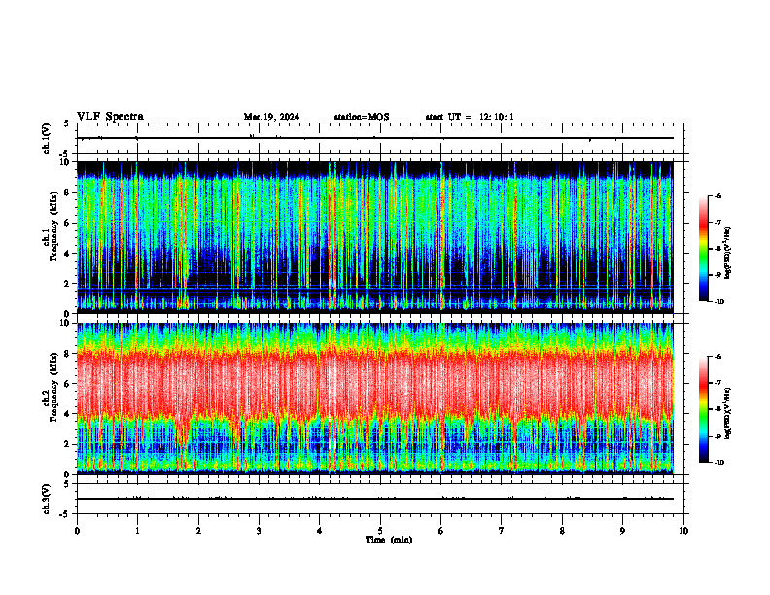Screen dimensions: 770x595
Task: Click the ch.2 spectrogram color bar
Action: click(704, 409)
